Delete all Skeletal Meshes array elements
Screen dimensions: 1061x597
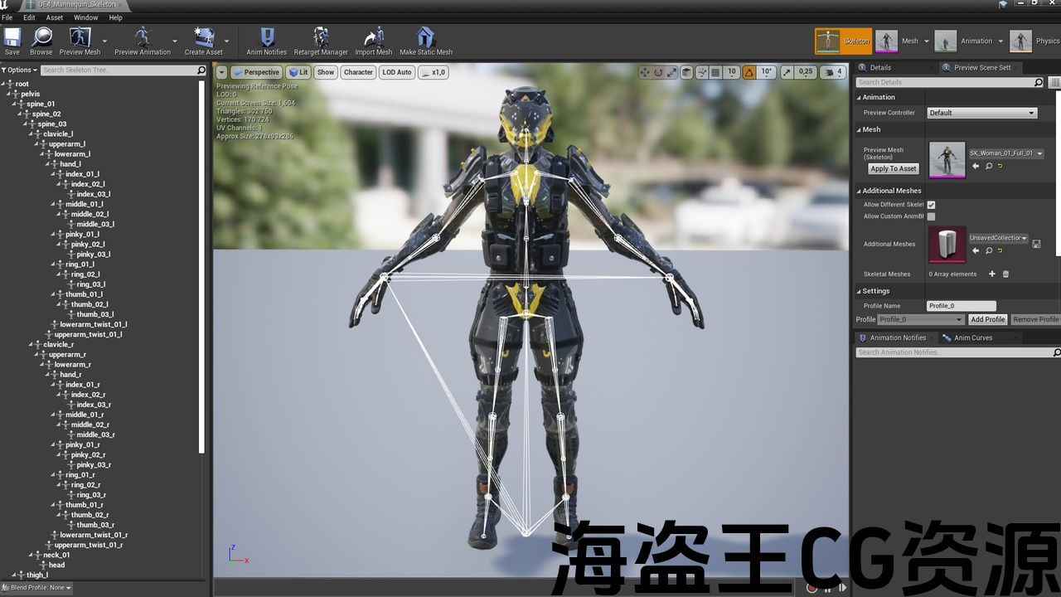pyautogui.click(x=1006, y=274)
